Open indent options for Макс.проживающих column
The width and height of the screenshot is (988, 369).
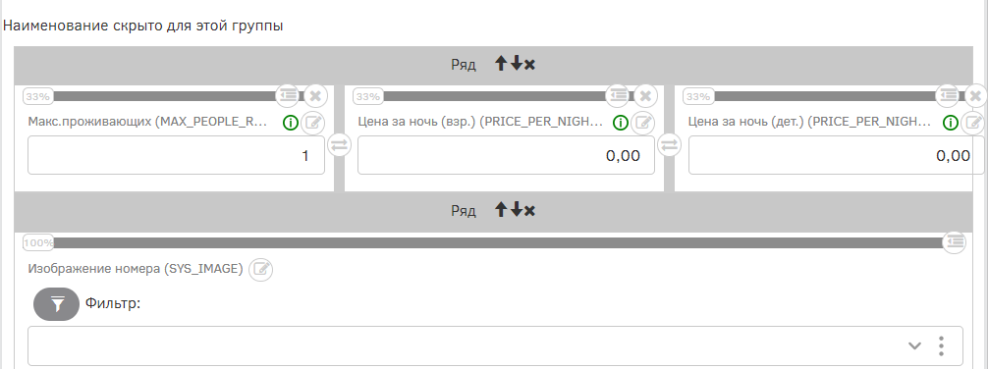[288, 96]
